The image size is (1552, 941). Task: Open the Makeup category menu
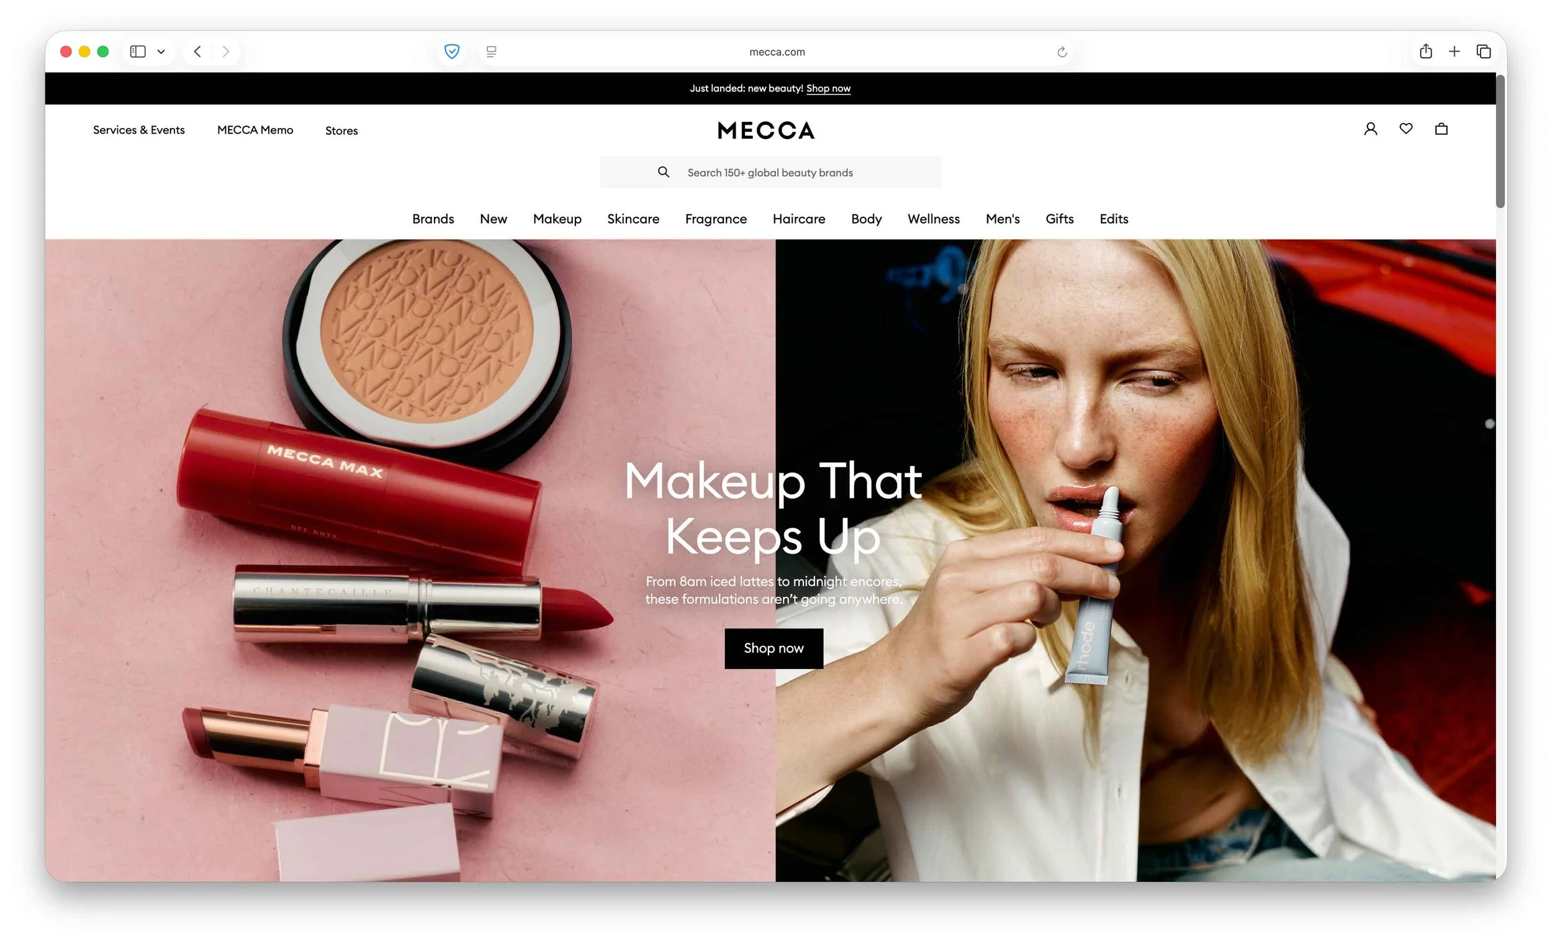pyautogui.click(x=557, y=219)
